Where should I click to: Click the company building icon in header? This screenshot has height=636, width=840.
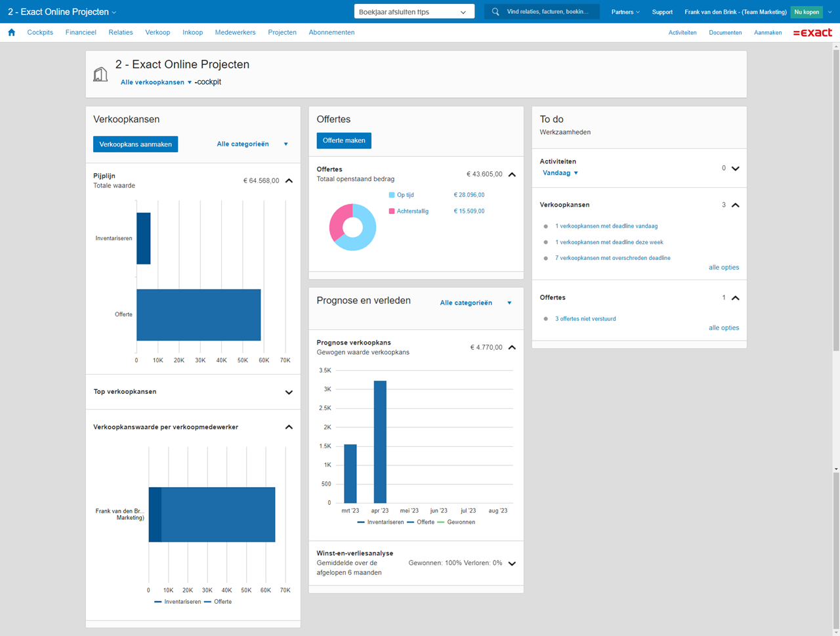pyautogui.click(x=100, y=74)
